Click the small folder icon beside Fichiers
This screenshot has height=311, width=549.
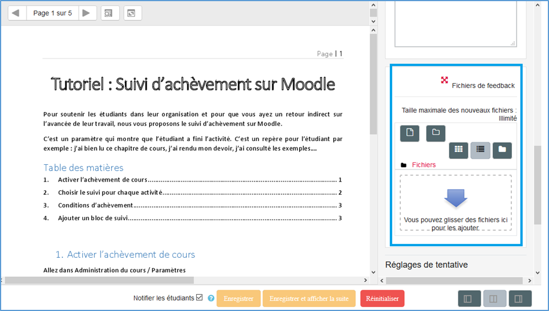(404, 165)
